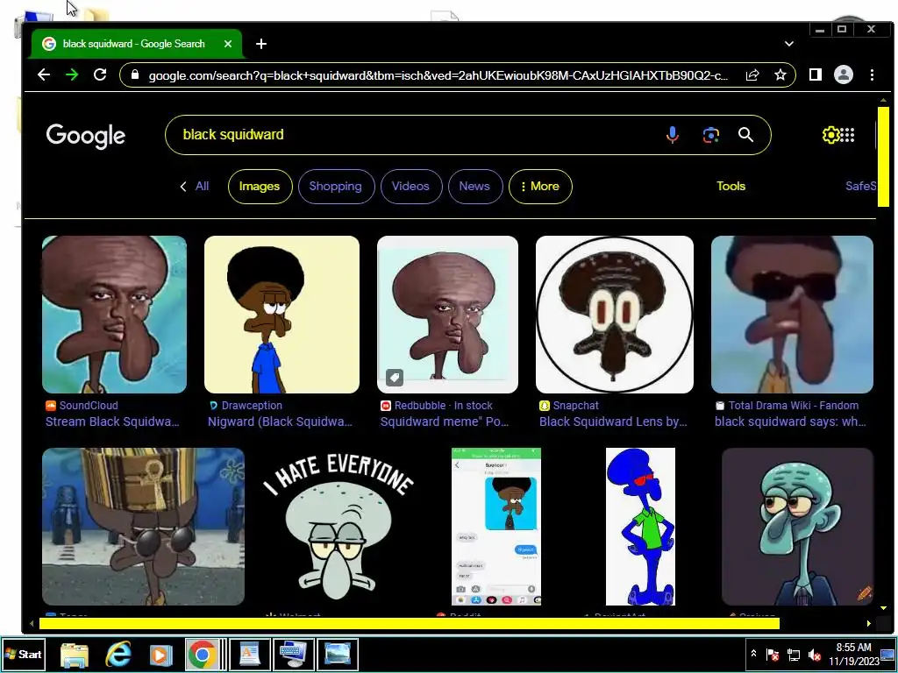Viewport: 898px width, 673px height.
Task: Show hidden system tray icons
Action: click(x=753, y=654)
